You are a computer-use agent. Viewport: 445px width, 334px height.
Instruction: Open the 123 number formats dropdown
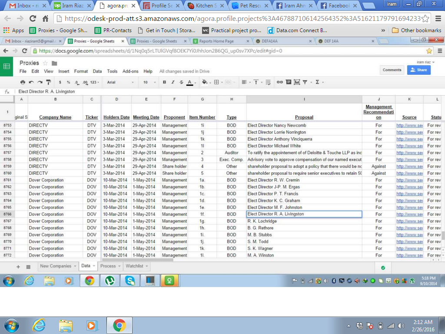[95, 82]
